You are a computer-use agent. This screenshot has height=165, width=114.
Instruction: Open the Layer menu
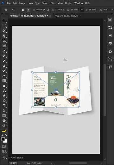pyautogui.click(x=30, y=3)
